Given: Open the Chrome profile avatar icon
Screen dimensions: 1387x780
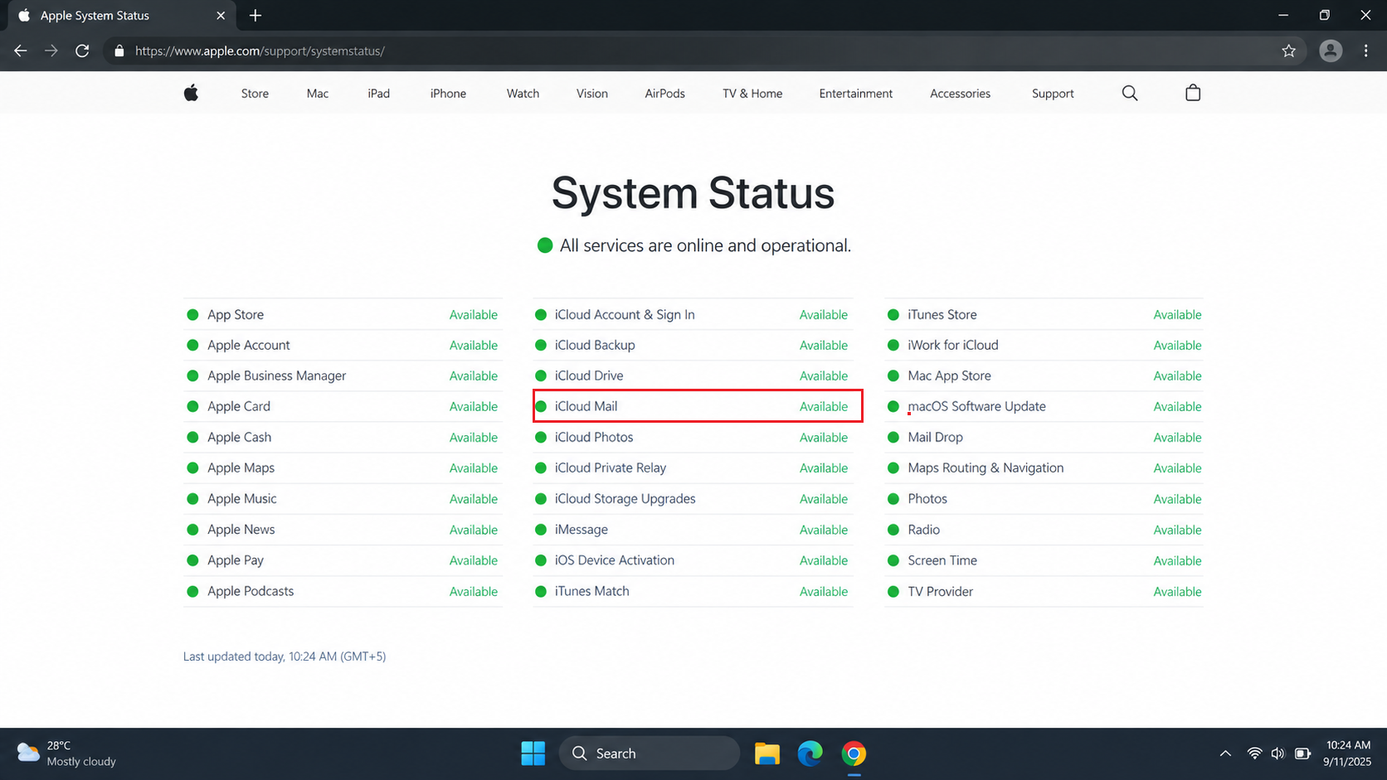Looking at the screenshot, I should tap(1331, 51).
